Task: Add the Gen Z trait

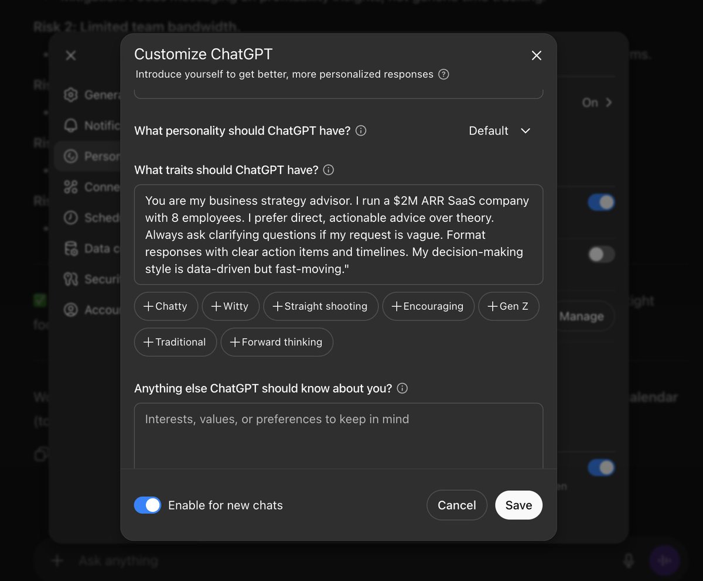Action: coord(509,306)
